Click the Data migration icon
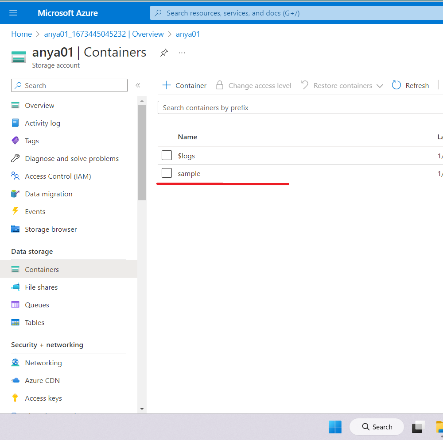This screenshot has height=440, width=443. pos(15,194)
